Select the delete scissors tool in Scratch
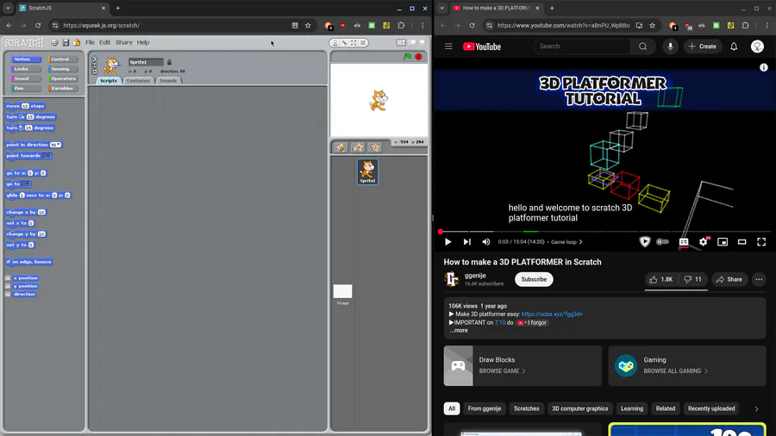 [344, 43]
